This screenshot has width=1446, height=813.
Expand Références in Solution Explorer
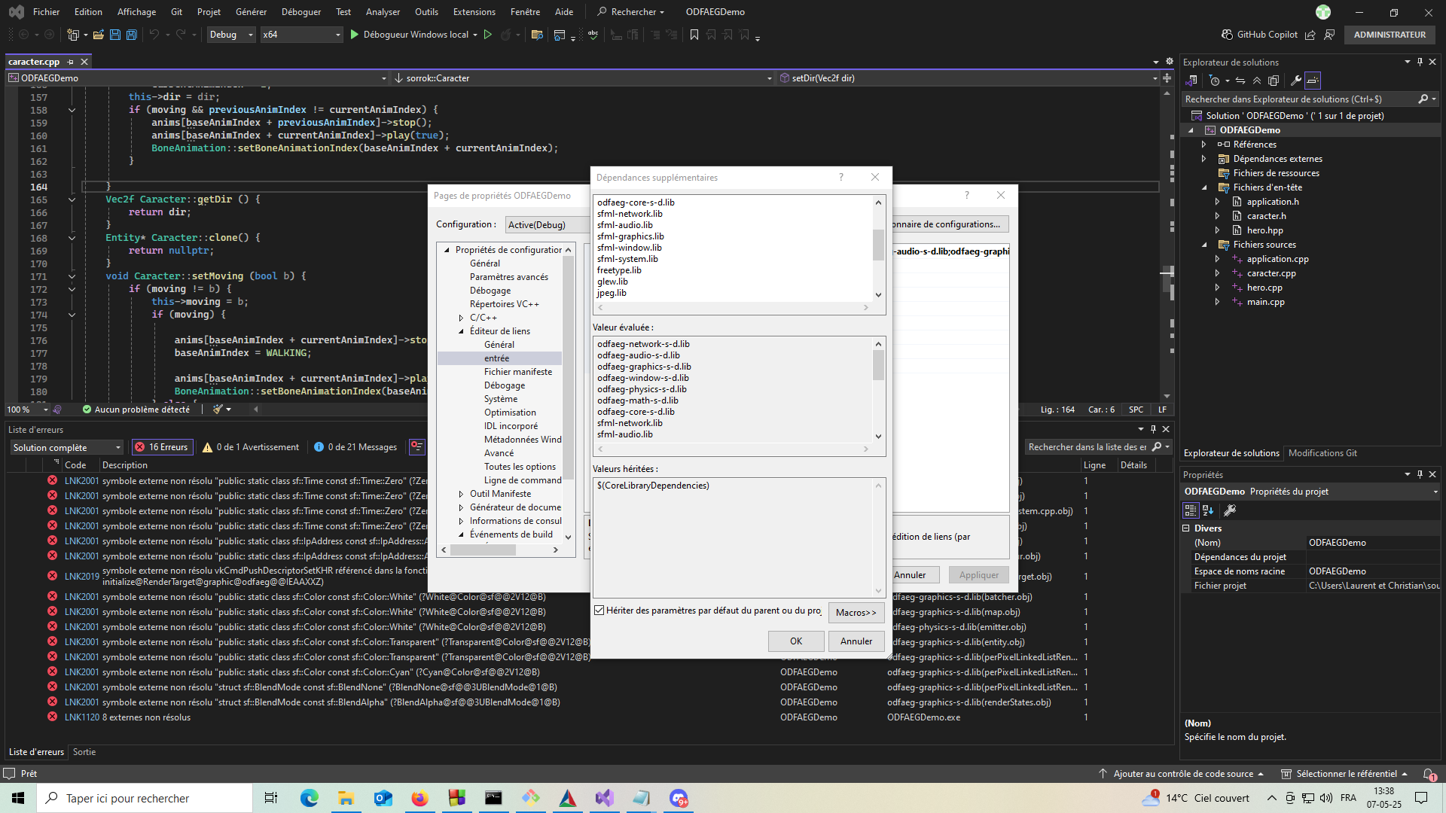1203,145
